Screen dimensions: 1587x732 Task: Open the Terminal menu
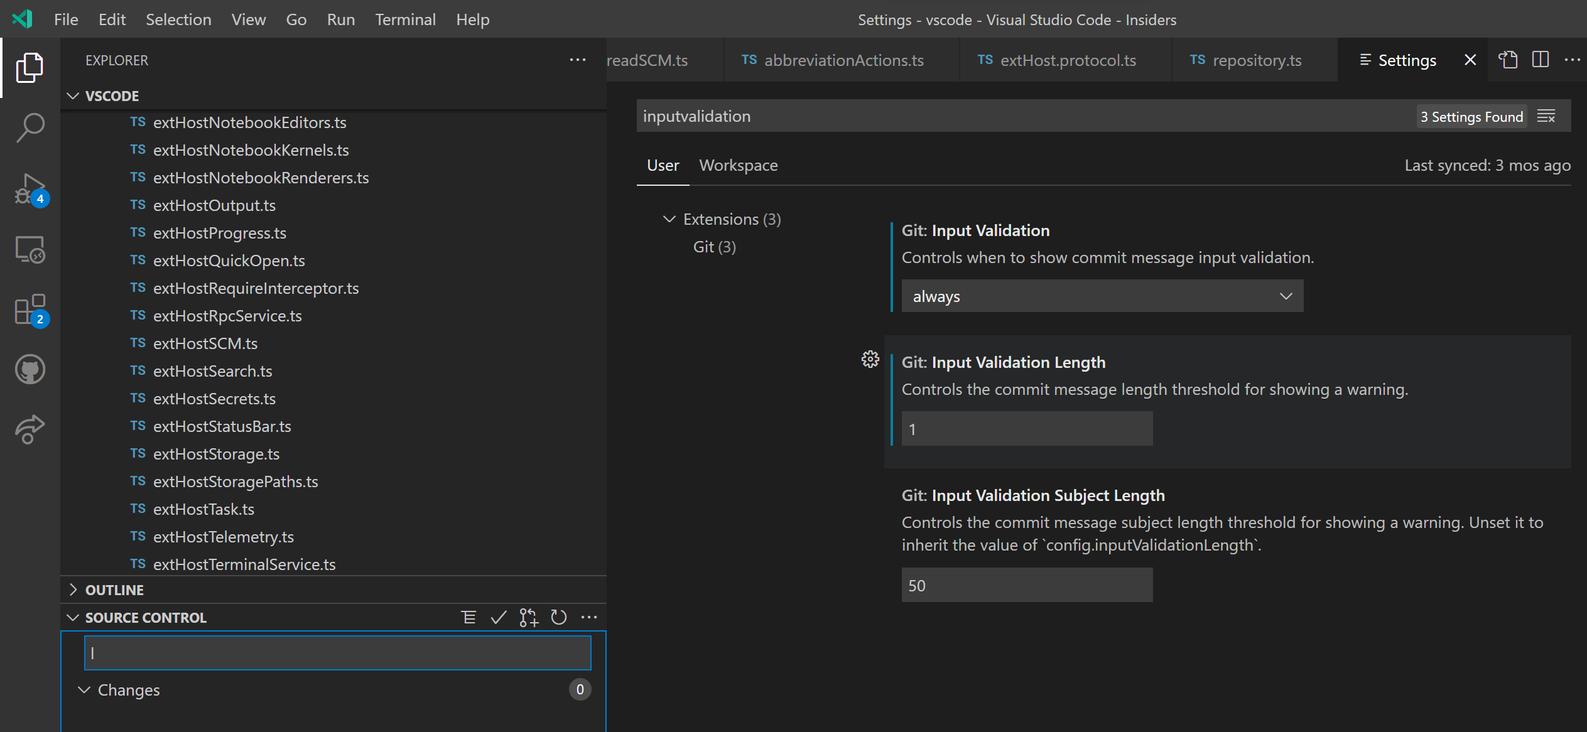click(x=405, y=19)
